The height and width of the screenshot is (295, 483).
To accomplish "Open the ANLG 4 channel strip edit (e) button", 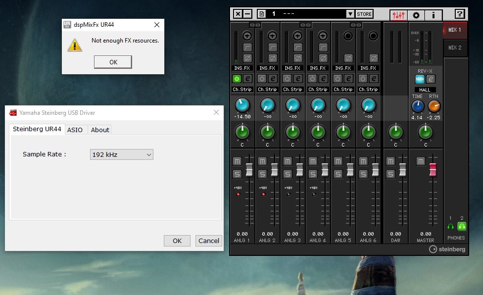I will coord(324,79).
